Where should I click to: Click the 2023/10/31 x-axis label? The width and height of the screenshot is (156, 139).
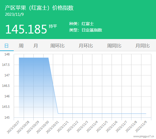[x=52, y=127]
